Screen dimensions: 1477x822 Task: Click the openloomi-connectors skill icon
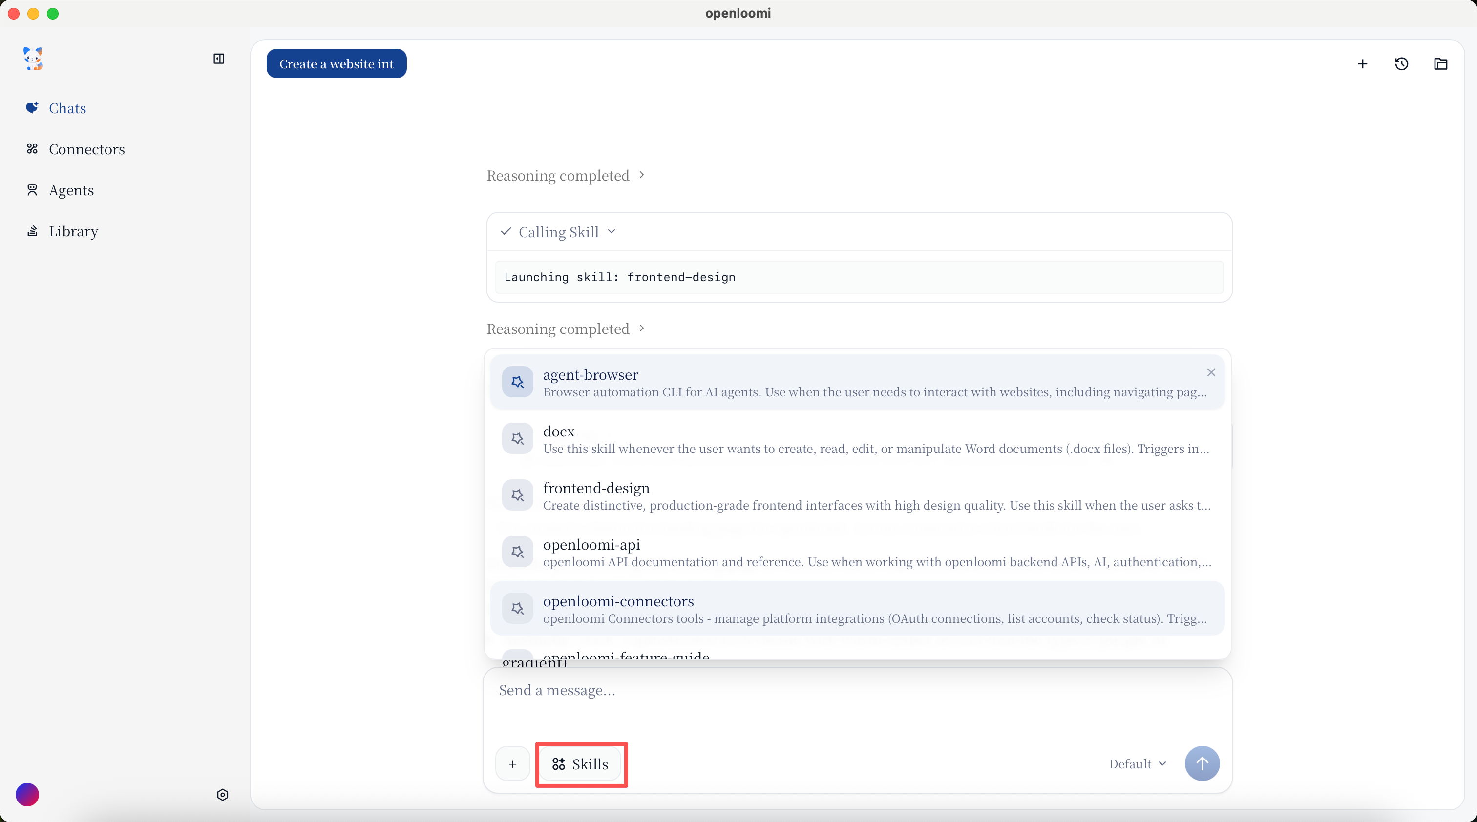pos(517,608)
